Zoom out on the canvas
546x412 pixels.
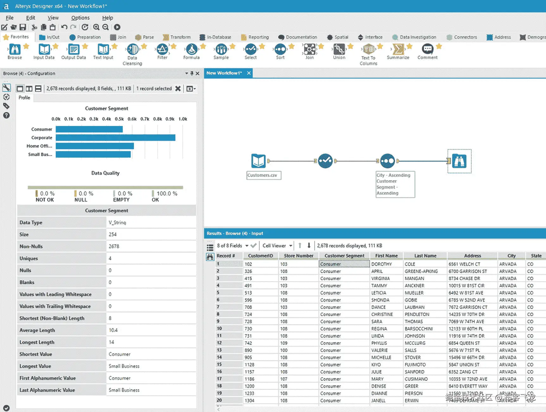(x=106, y=27)
